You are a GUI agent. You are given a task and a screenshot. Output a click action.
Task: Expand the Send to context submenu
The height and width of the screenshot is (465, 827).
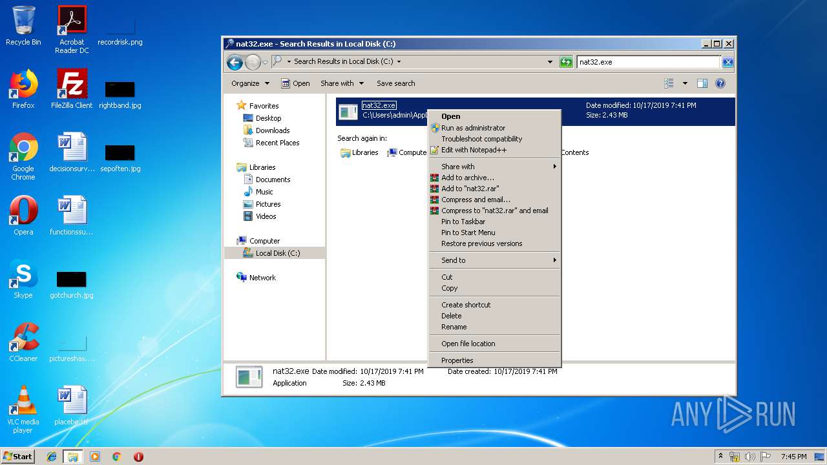pyautogui.click(x=495, y=260)
